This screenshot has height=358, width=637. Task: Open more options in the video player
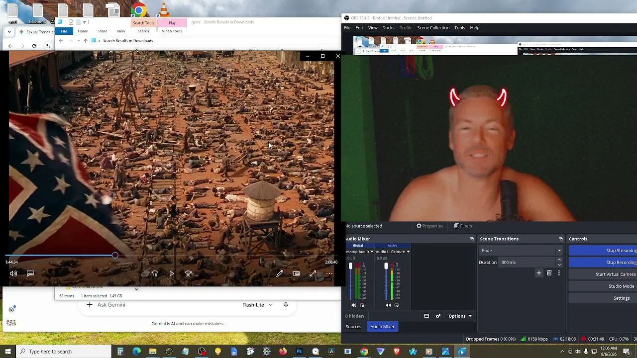pos(329,273)
